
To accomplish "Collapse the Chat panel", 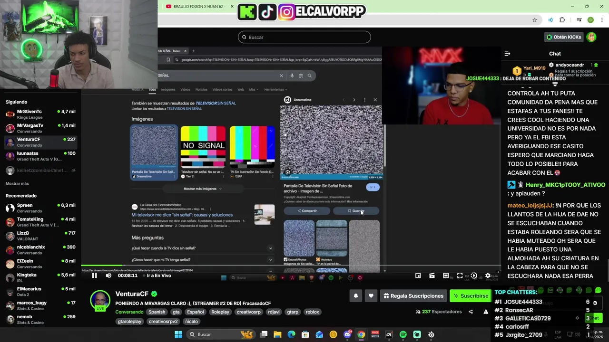I will click(x=507, y=54).
